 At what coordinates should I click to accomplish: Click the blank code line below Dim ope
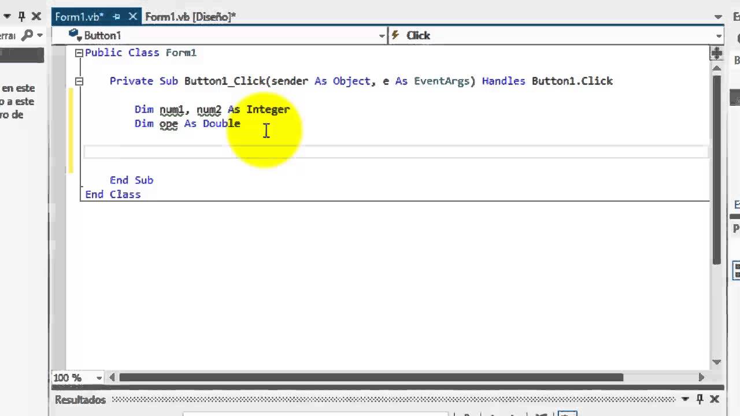pyautogui.click(x=396, y=152)
